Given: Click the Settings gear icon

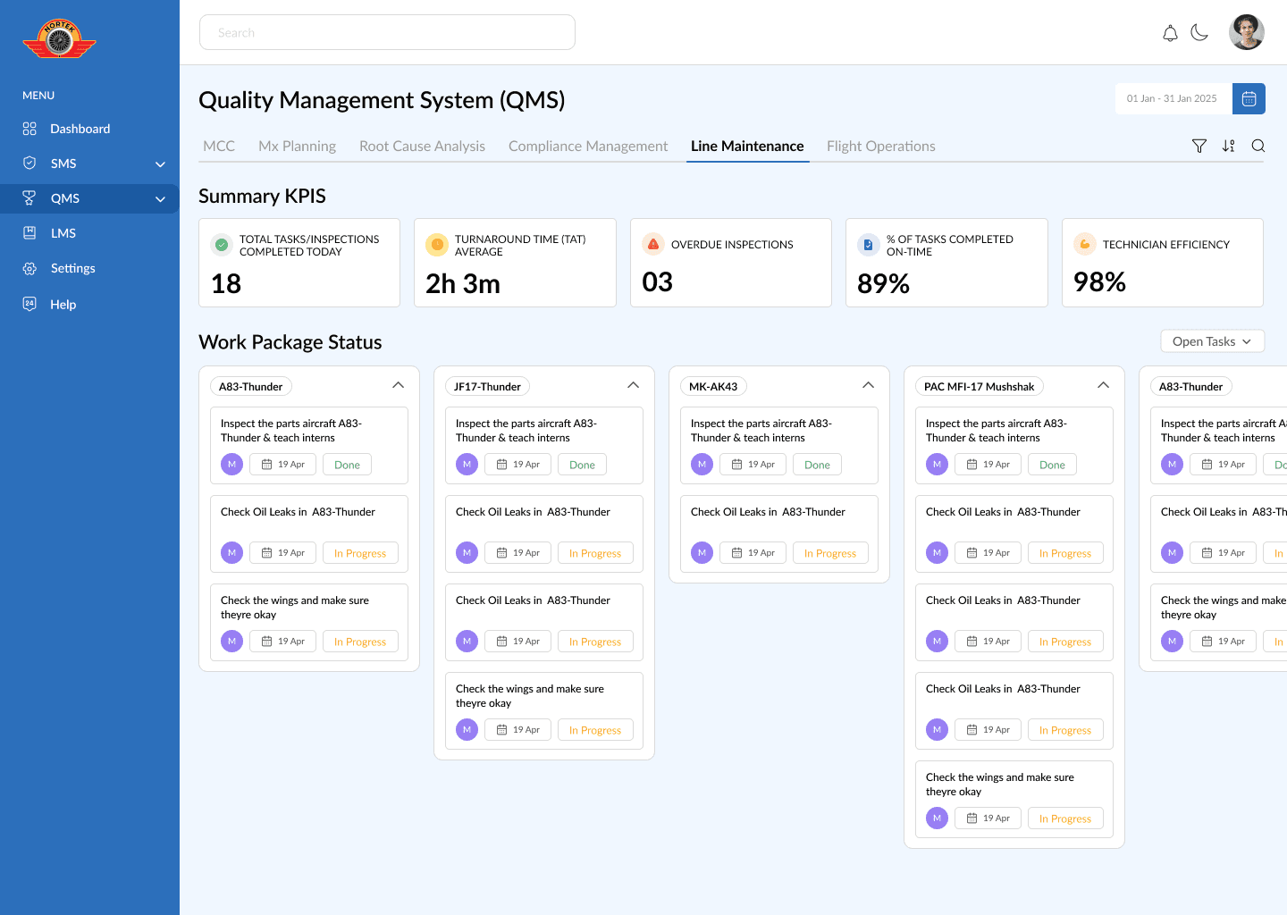Looking at the screenshot, I should pos(29,268).
